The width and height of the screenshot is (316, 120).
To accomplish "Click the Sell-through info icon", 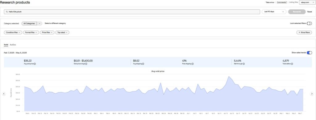I will (244, 64).
